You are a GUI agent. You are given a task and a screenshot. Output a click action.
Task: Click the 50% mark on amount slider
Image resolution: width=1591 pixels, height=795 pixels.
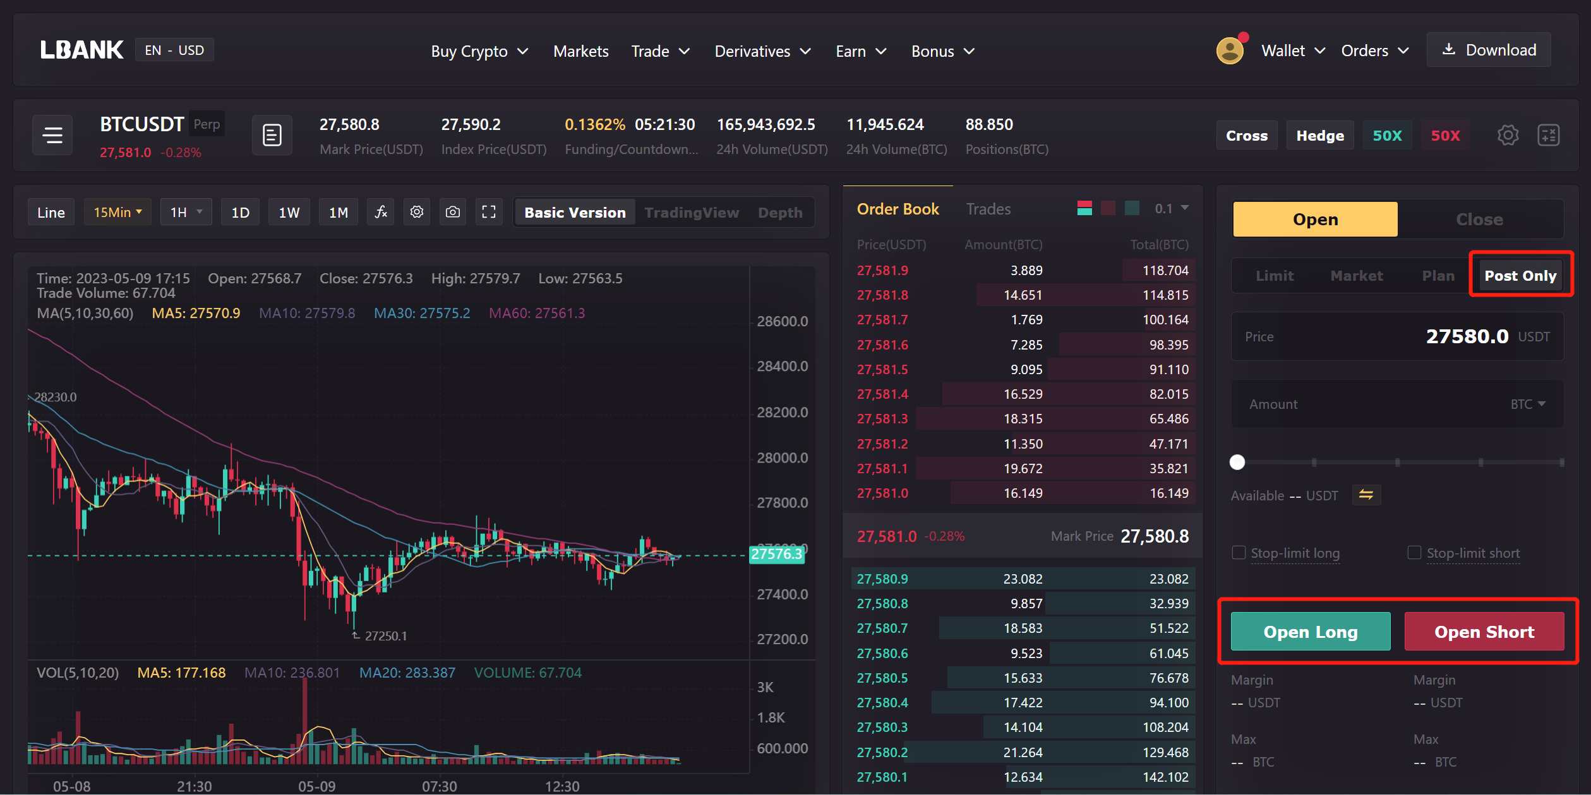click(1397, 462)
